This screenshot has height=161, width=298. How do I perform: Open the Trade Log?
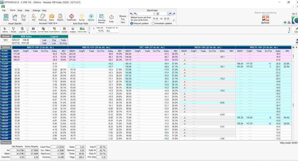[42, 17]
